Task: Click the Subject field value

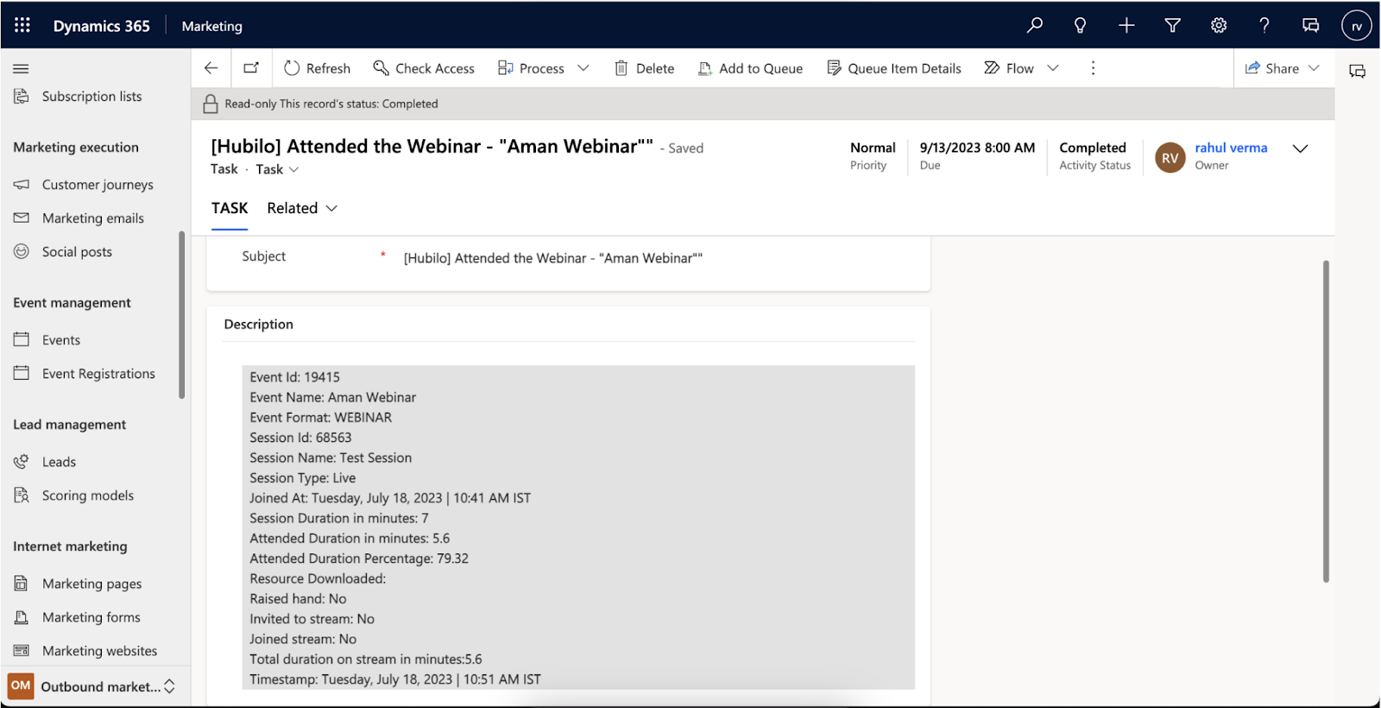Action: click(553, 258)
